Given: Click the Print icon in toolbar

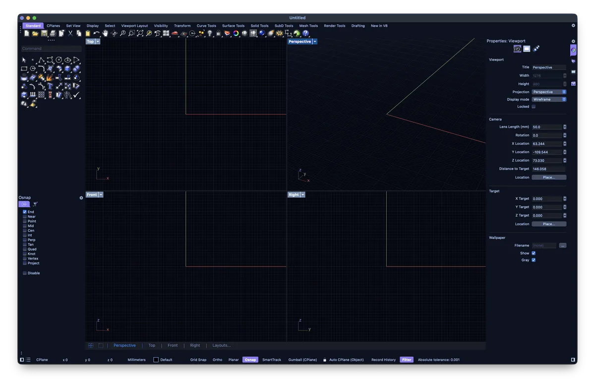Looking at the screenshot, I should click(x=53, y=33).
